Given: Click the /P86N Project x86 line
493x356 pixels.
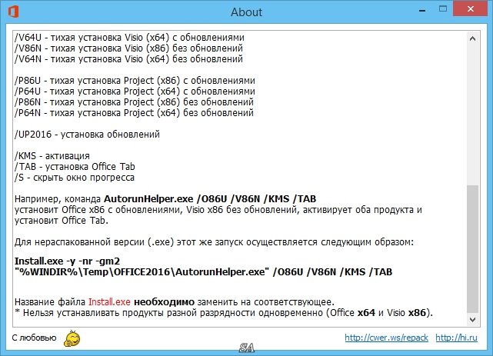Looking at the screenshot, I should (134, 101).
